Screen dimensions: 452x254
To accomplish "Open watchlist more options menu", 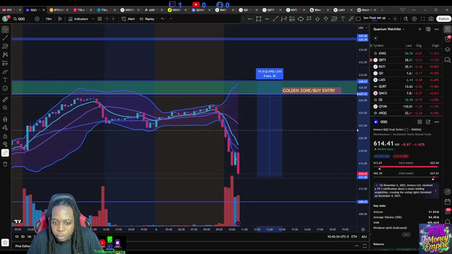I will tap(437, 29).
